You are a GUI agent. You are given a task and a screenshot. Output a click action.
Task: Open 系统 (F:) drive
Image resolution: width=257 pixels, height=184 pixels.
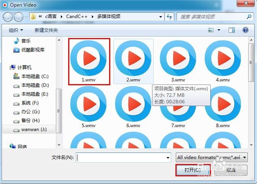26,103
